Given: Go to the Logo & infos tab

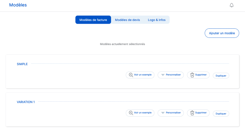Looking at the screenshot, I should (x=156, y=20).
